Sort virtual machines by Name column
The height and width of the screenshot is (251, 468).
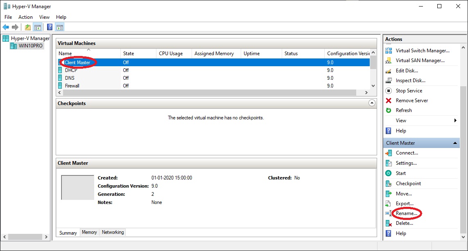coord(88,54)
